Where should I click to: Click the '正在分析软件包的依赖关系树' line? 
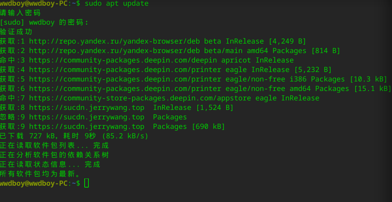[x=54, y=155]
